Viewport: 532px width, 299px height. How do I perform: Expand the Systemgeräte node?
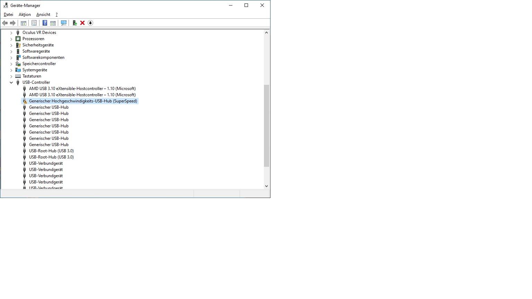[11, 70]
